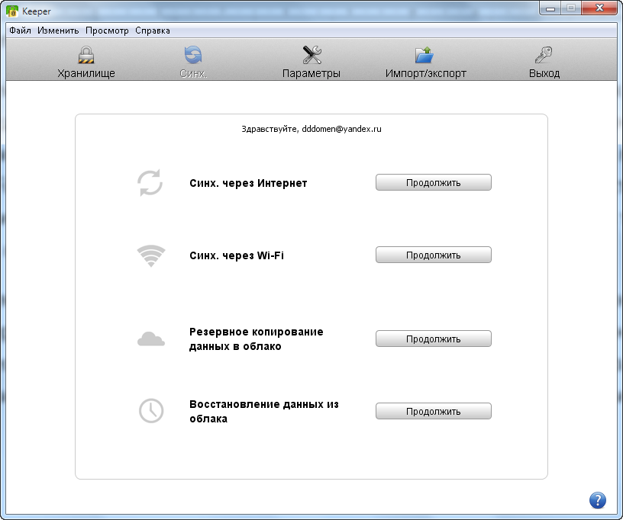
Task: Continue with Синх. через Интернет
Action: 434,182
